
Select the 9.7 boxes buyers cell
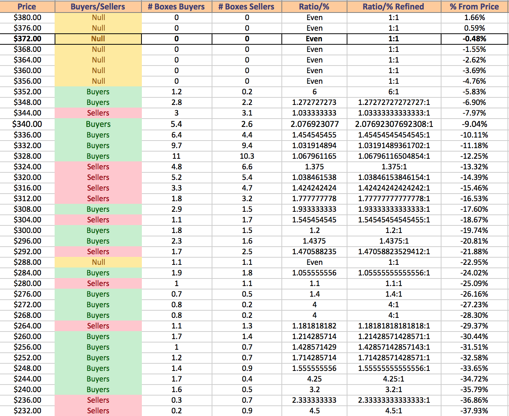coord(177,145)
